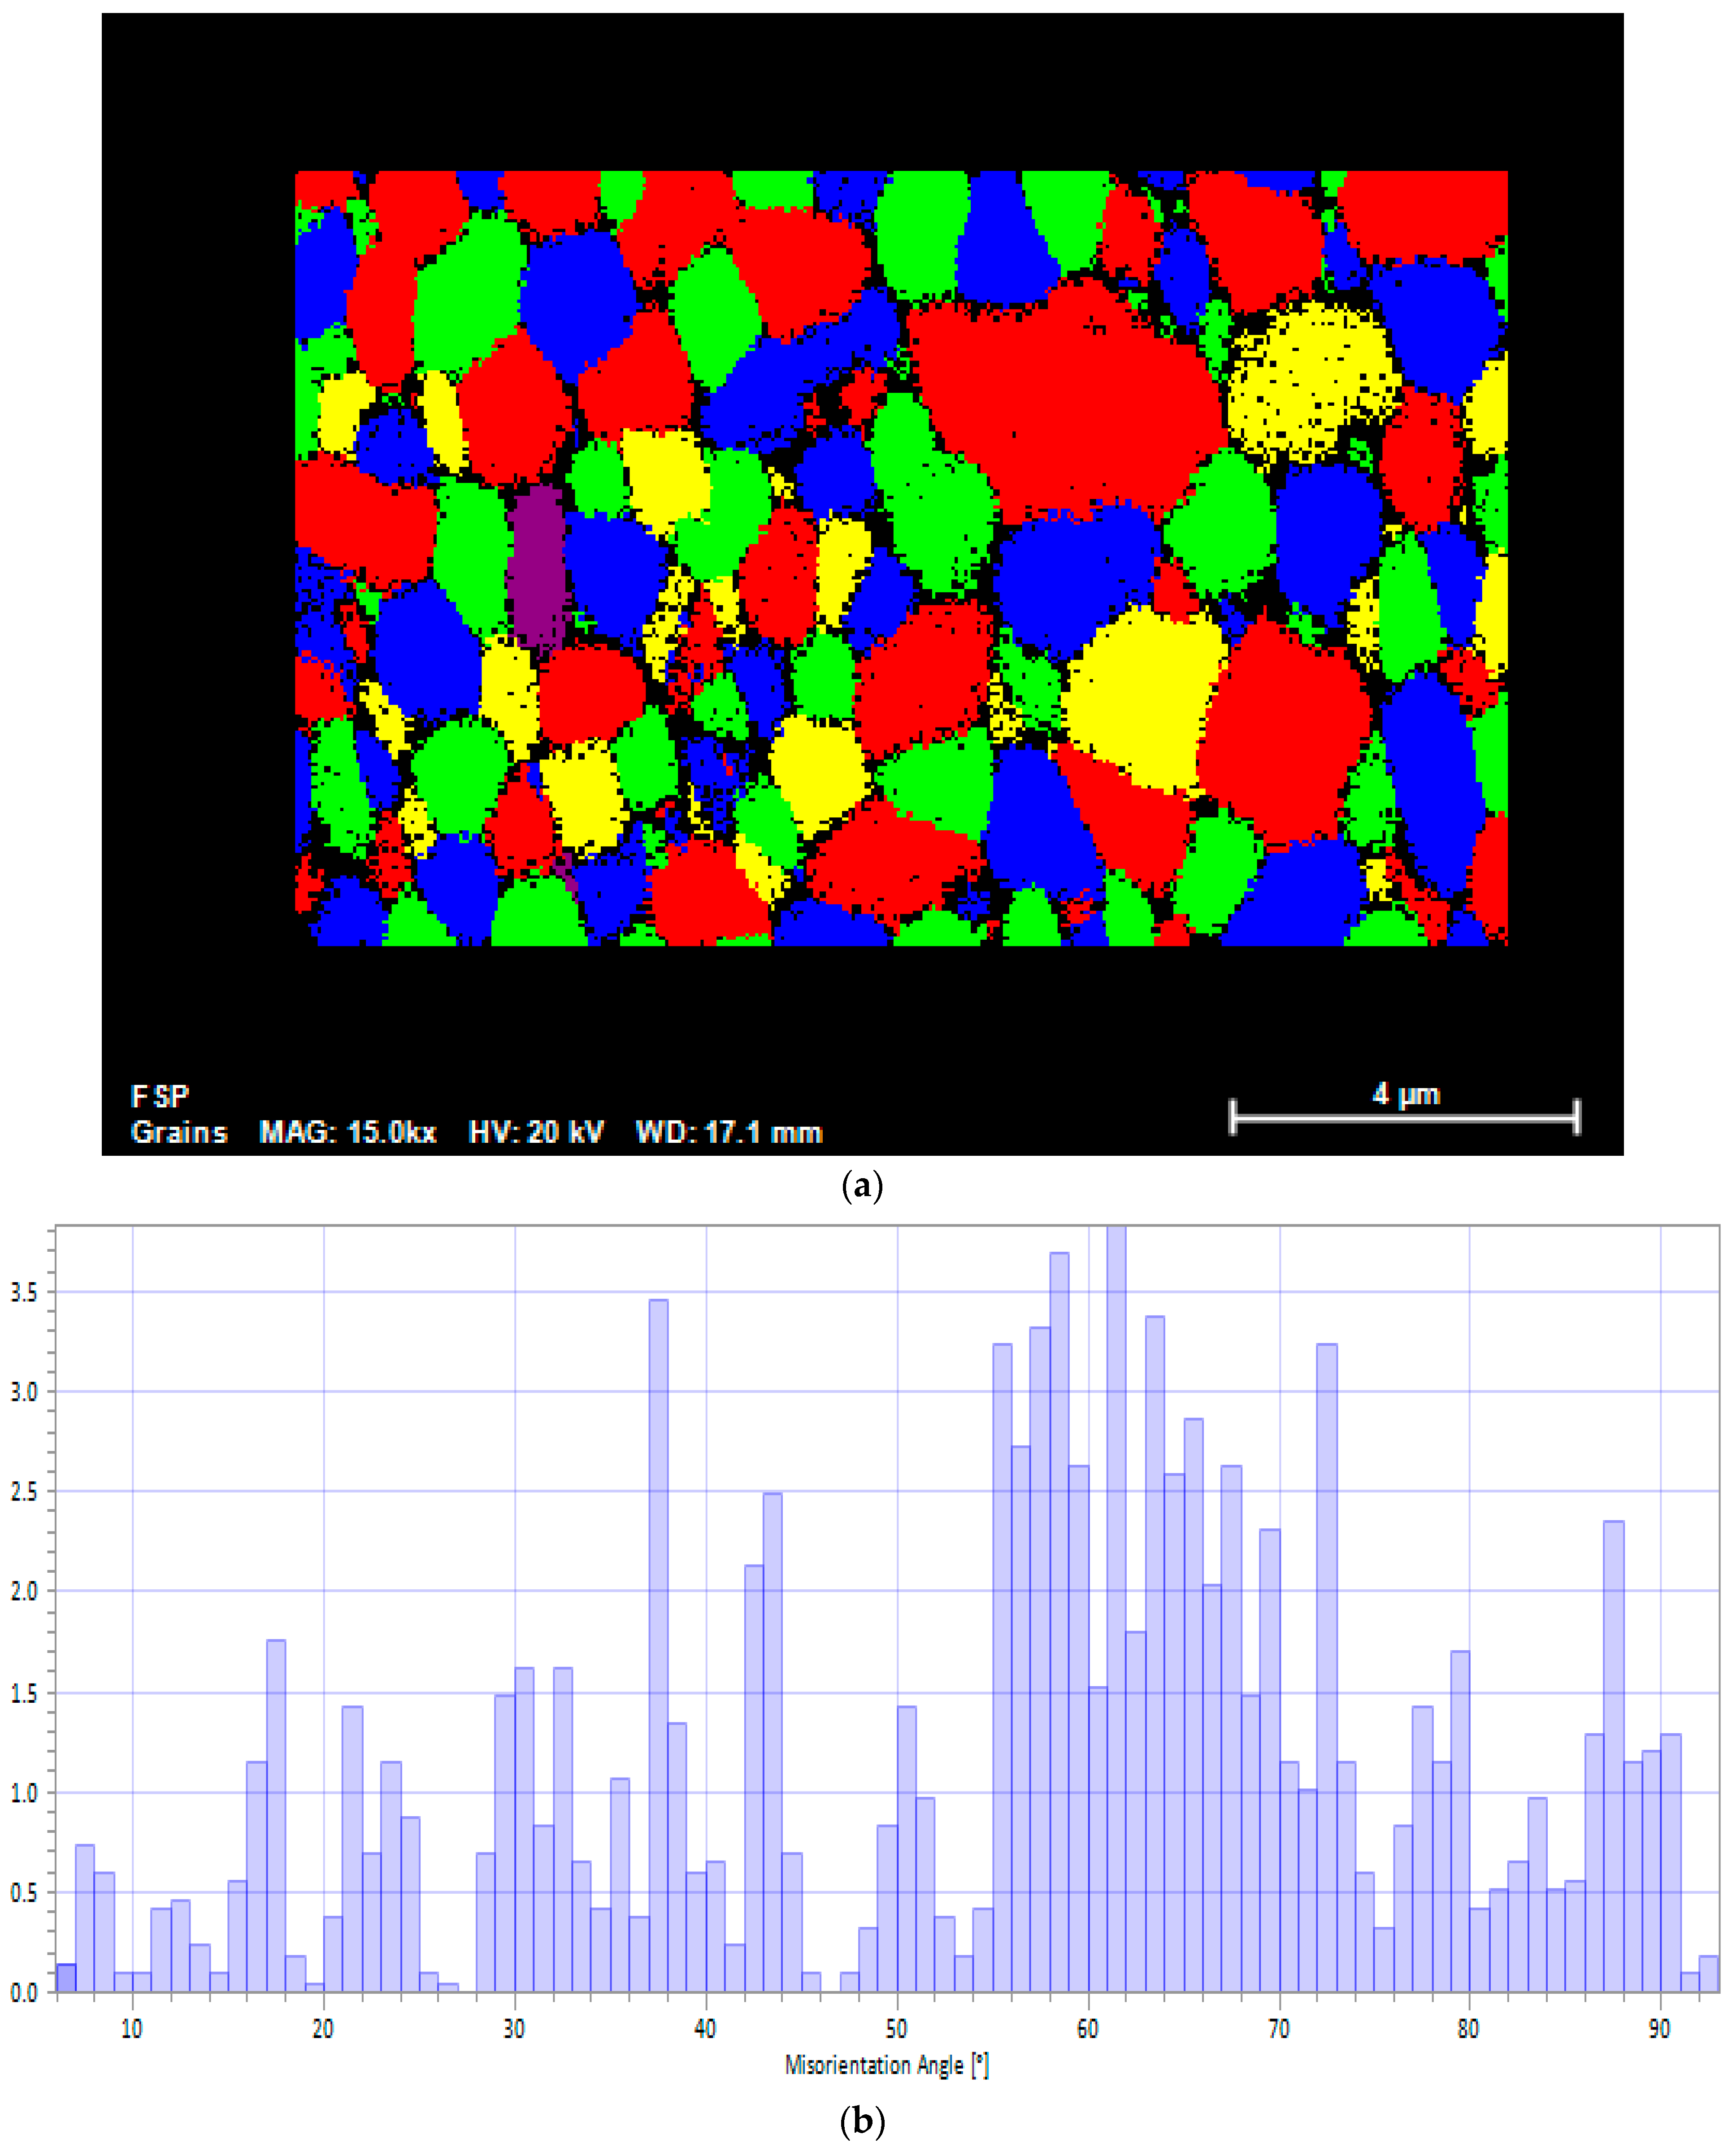Viewport: 1732px width, 2156px height.
Task: Click the FSP label text
Action: pyautogui.click(x=160, y=1096)
